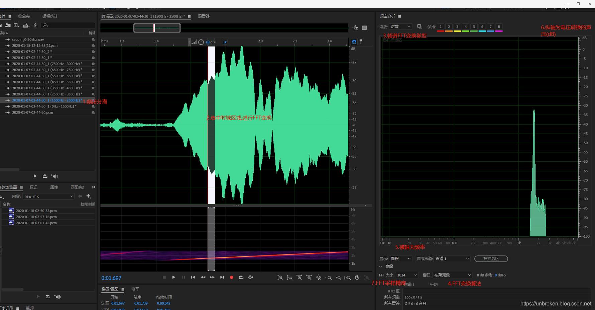Toggle hold button 8 in Frequency Analysis
The width and height of the screenshot is (595, 310).
(499, 27)
